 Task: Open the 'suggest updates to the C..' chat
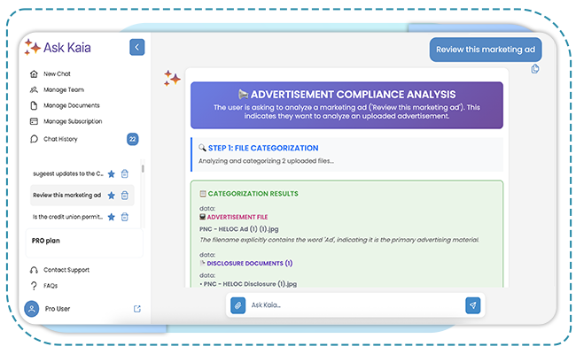pos(68,173)
